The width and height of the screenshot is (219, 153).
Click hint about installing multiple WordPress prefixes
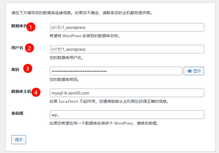tap(104, 123)
